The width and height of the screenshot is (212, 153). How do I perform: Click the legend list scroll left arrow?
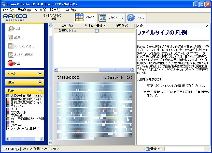[x=8, y=139]
